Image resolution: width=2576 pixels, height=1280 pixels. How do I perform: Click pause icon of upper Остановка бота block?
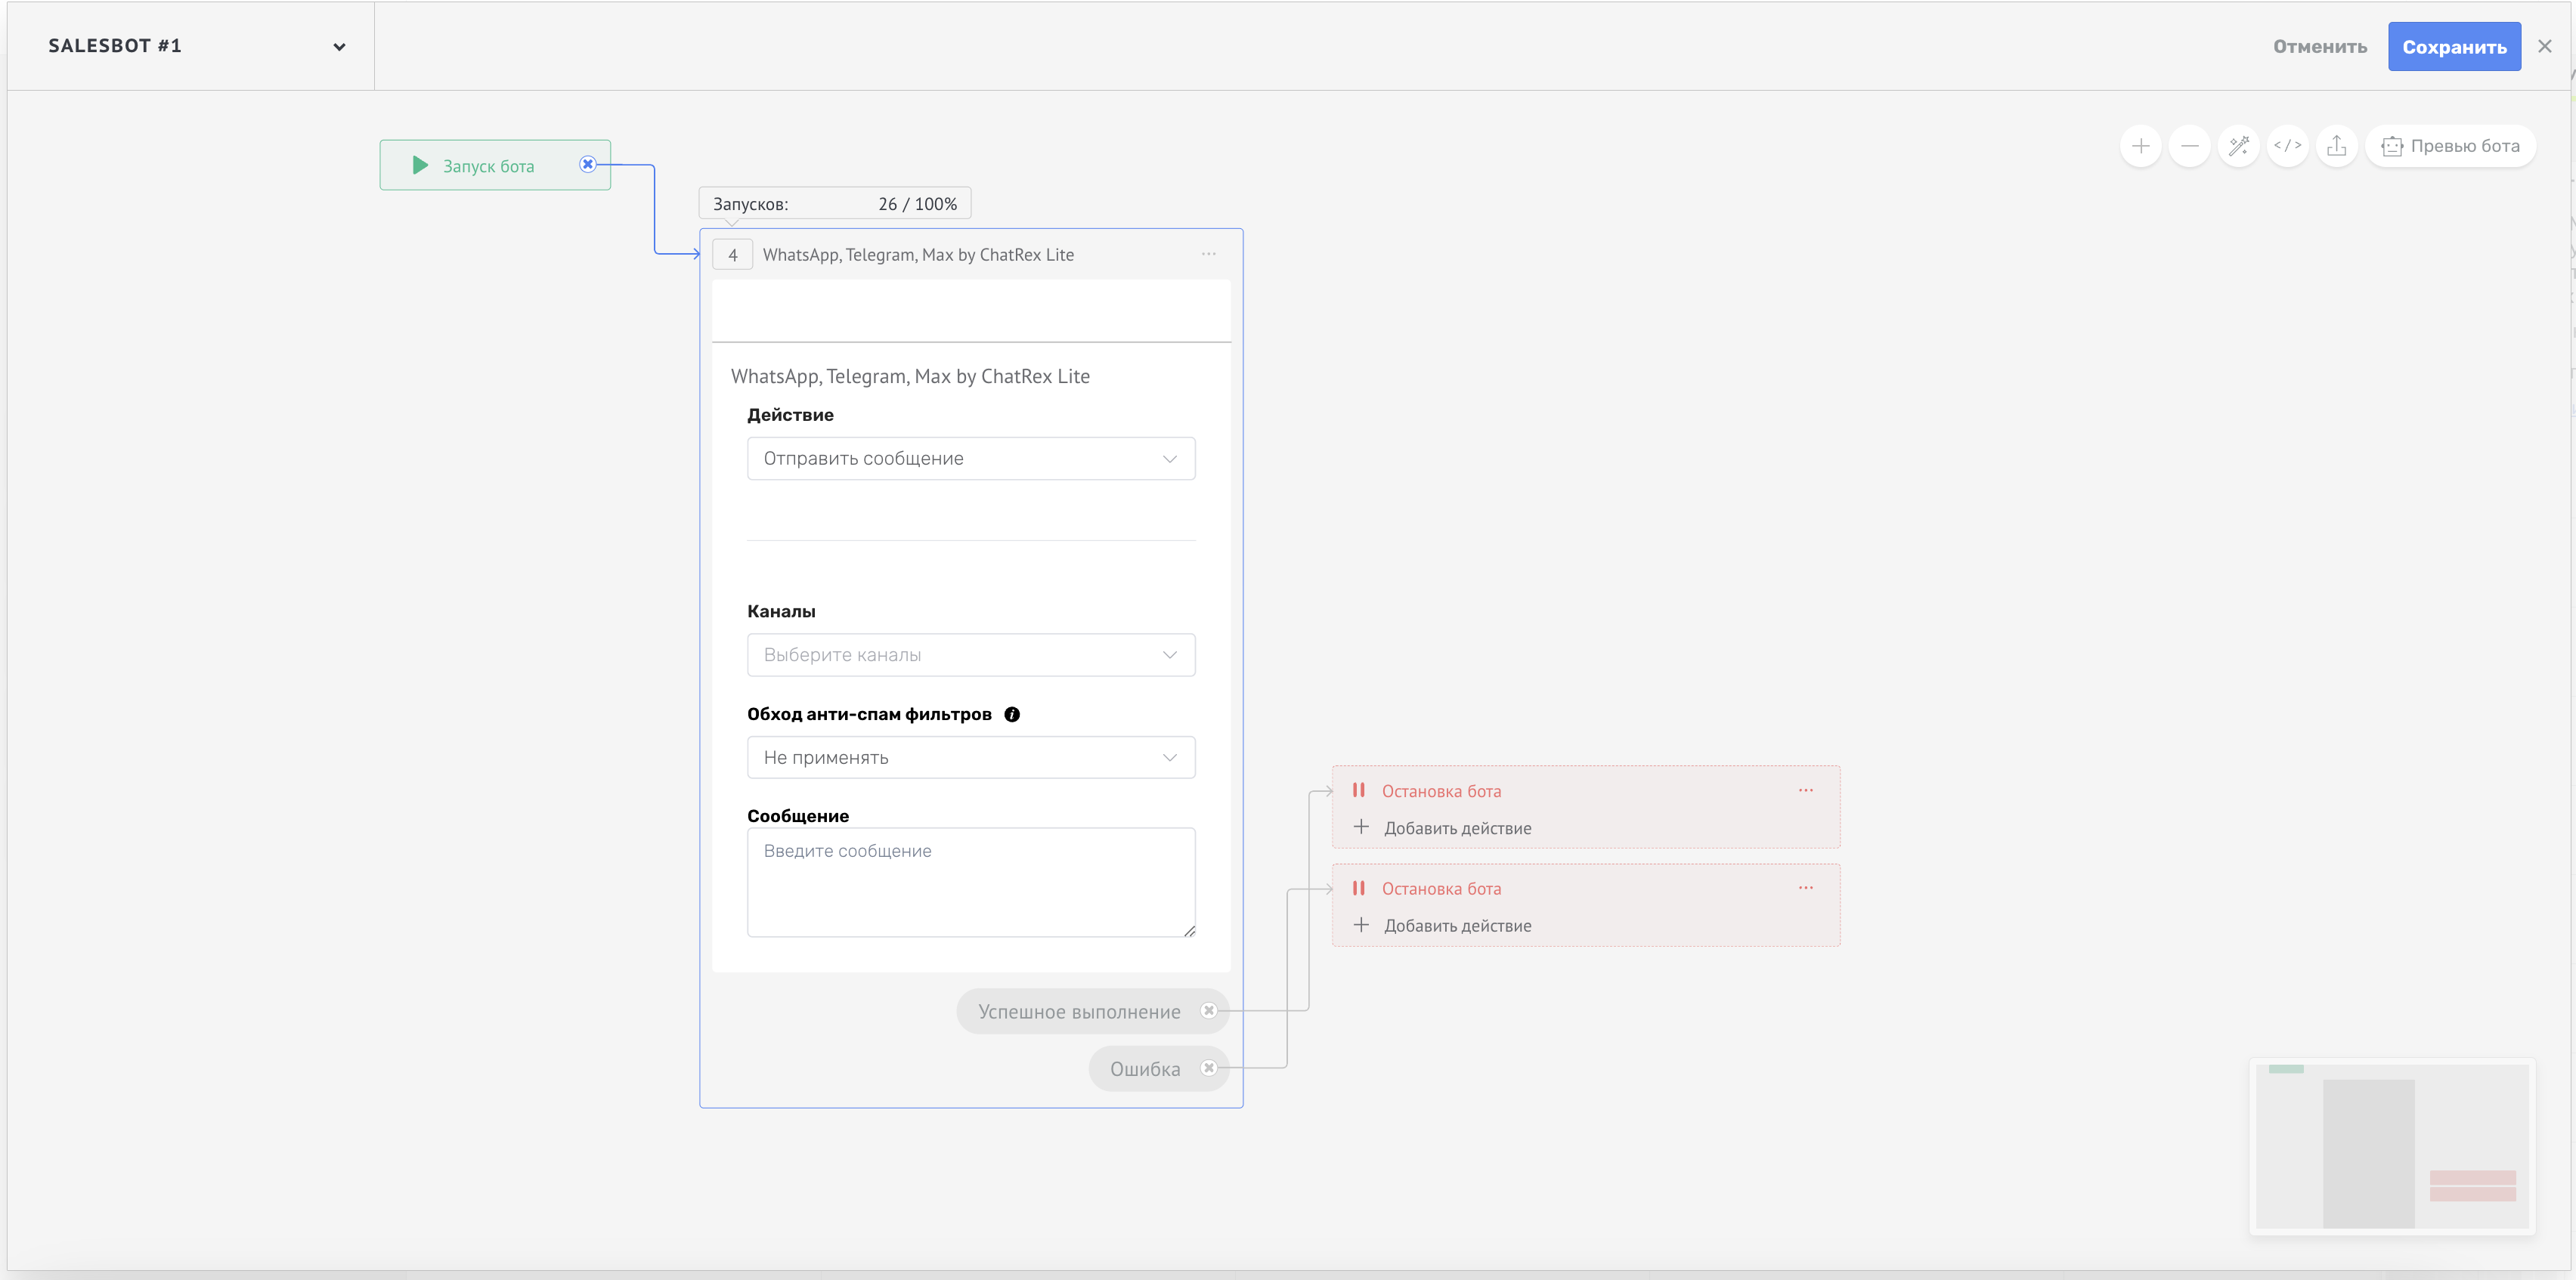[x=1359, y=790]
